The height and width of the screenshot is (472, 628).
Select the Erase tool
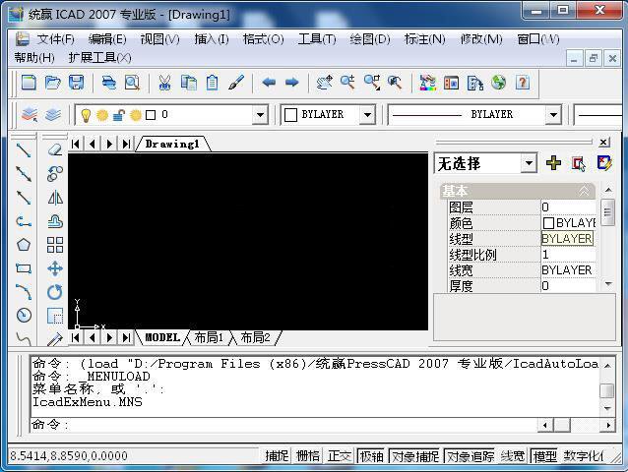click(55, 150)
